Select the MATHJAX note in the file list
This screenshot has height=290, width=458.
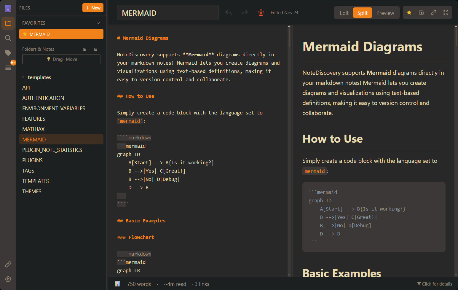[x=33, y=129]
